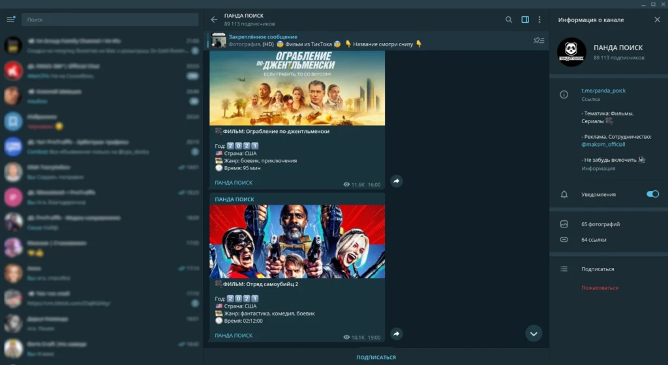Click the ПАНДА ПОИСК link under the first post
The image size is (668, 365).
234,182
